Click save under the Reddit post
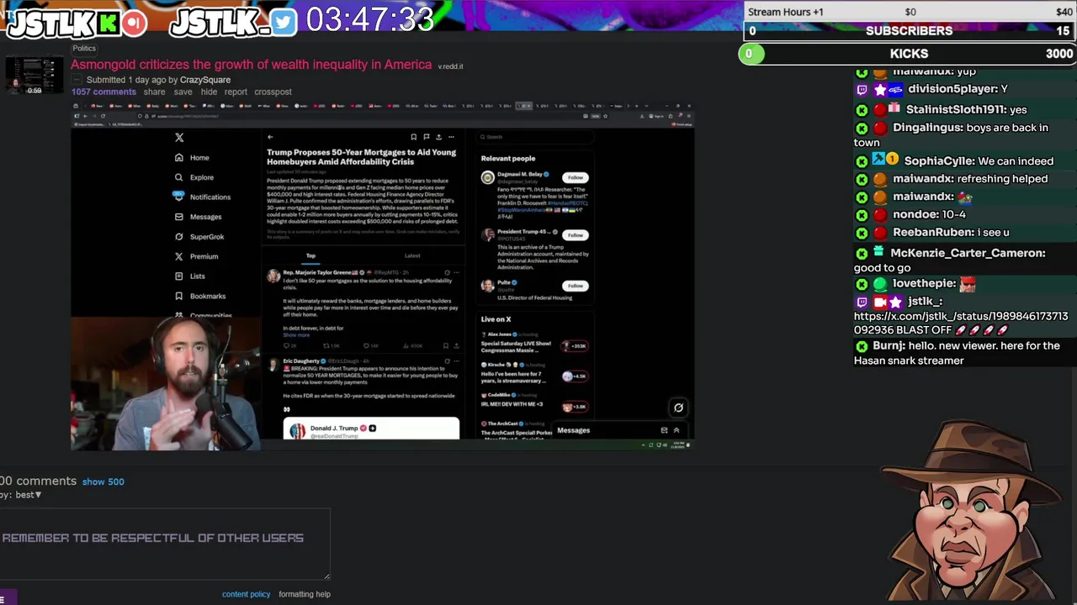Viewport: 1077px width, 605px height. (183, 92)
